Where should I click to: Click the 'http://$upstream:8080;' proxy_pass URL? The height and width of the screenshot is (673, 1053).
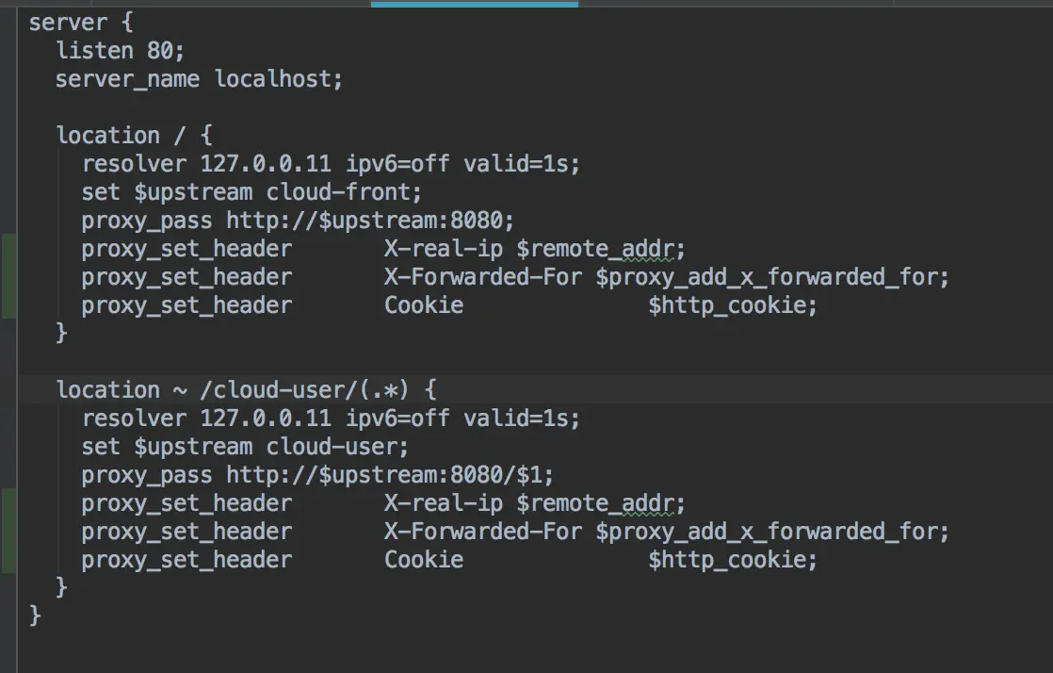click(x=370, y=221)
